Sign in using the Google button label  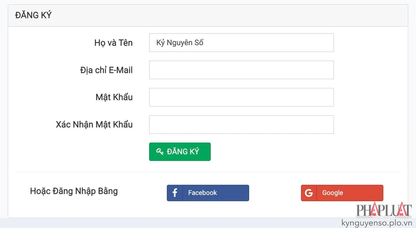point(332,193)
